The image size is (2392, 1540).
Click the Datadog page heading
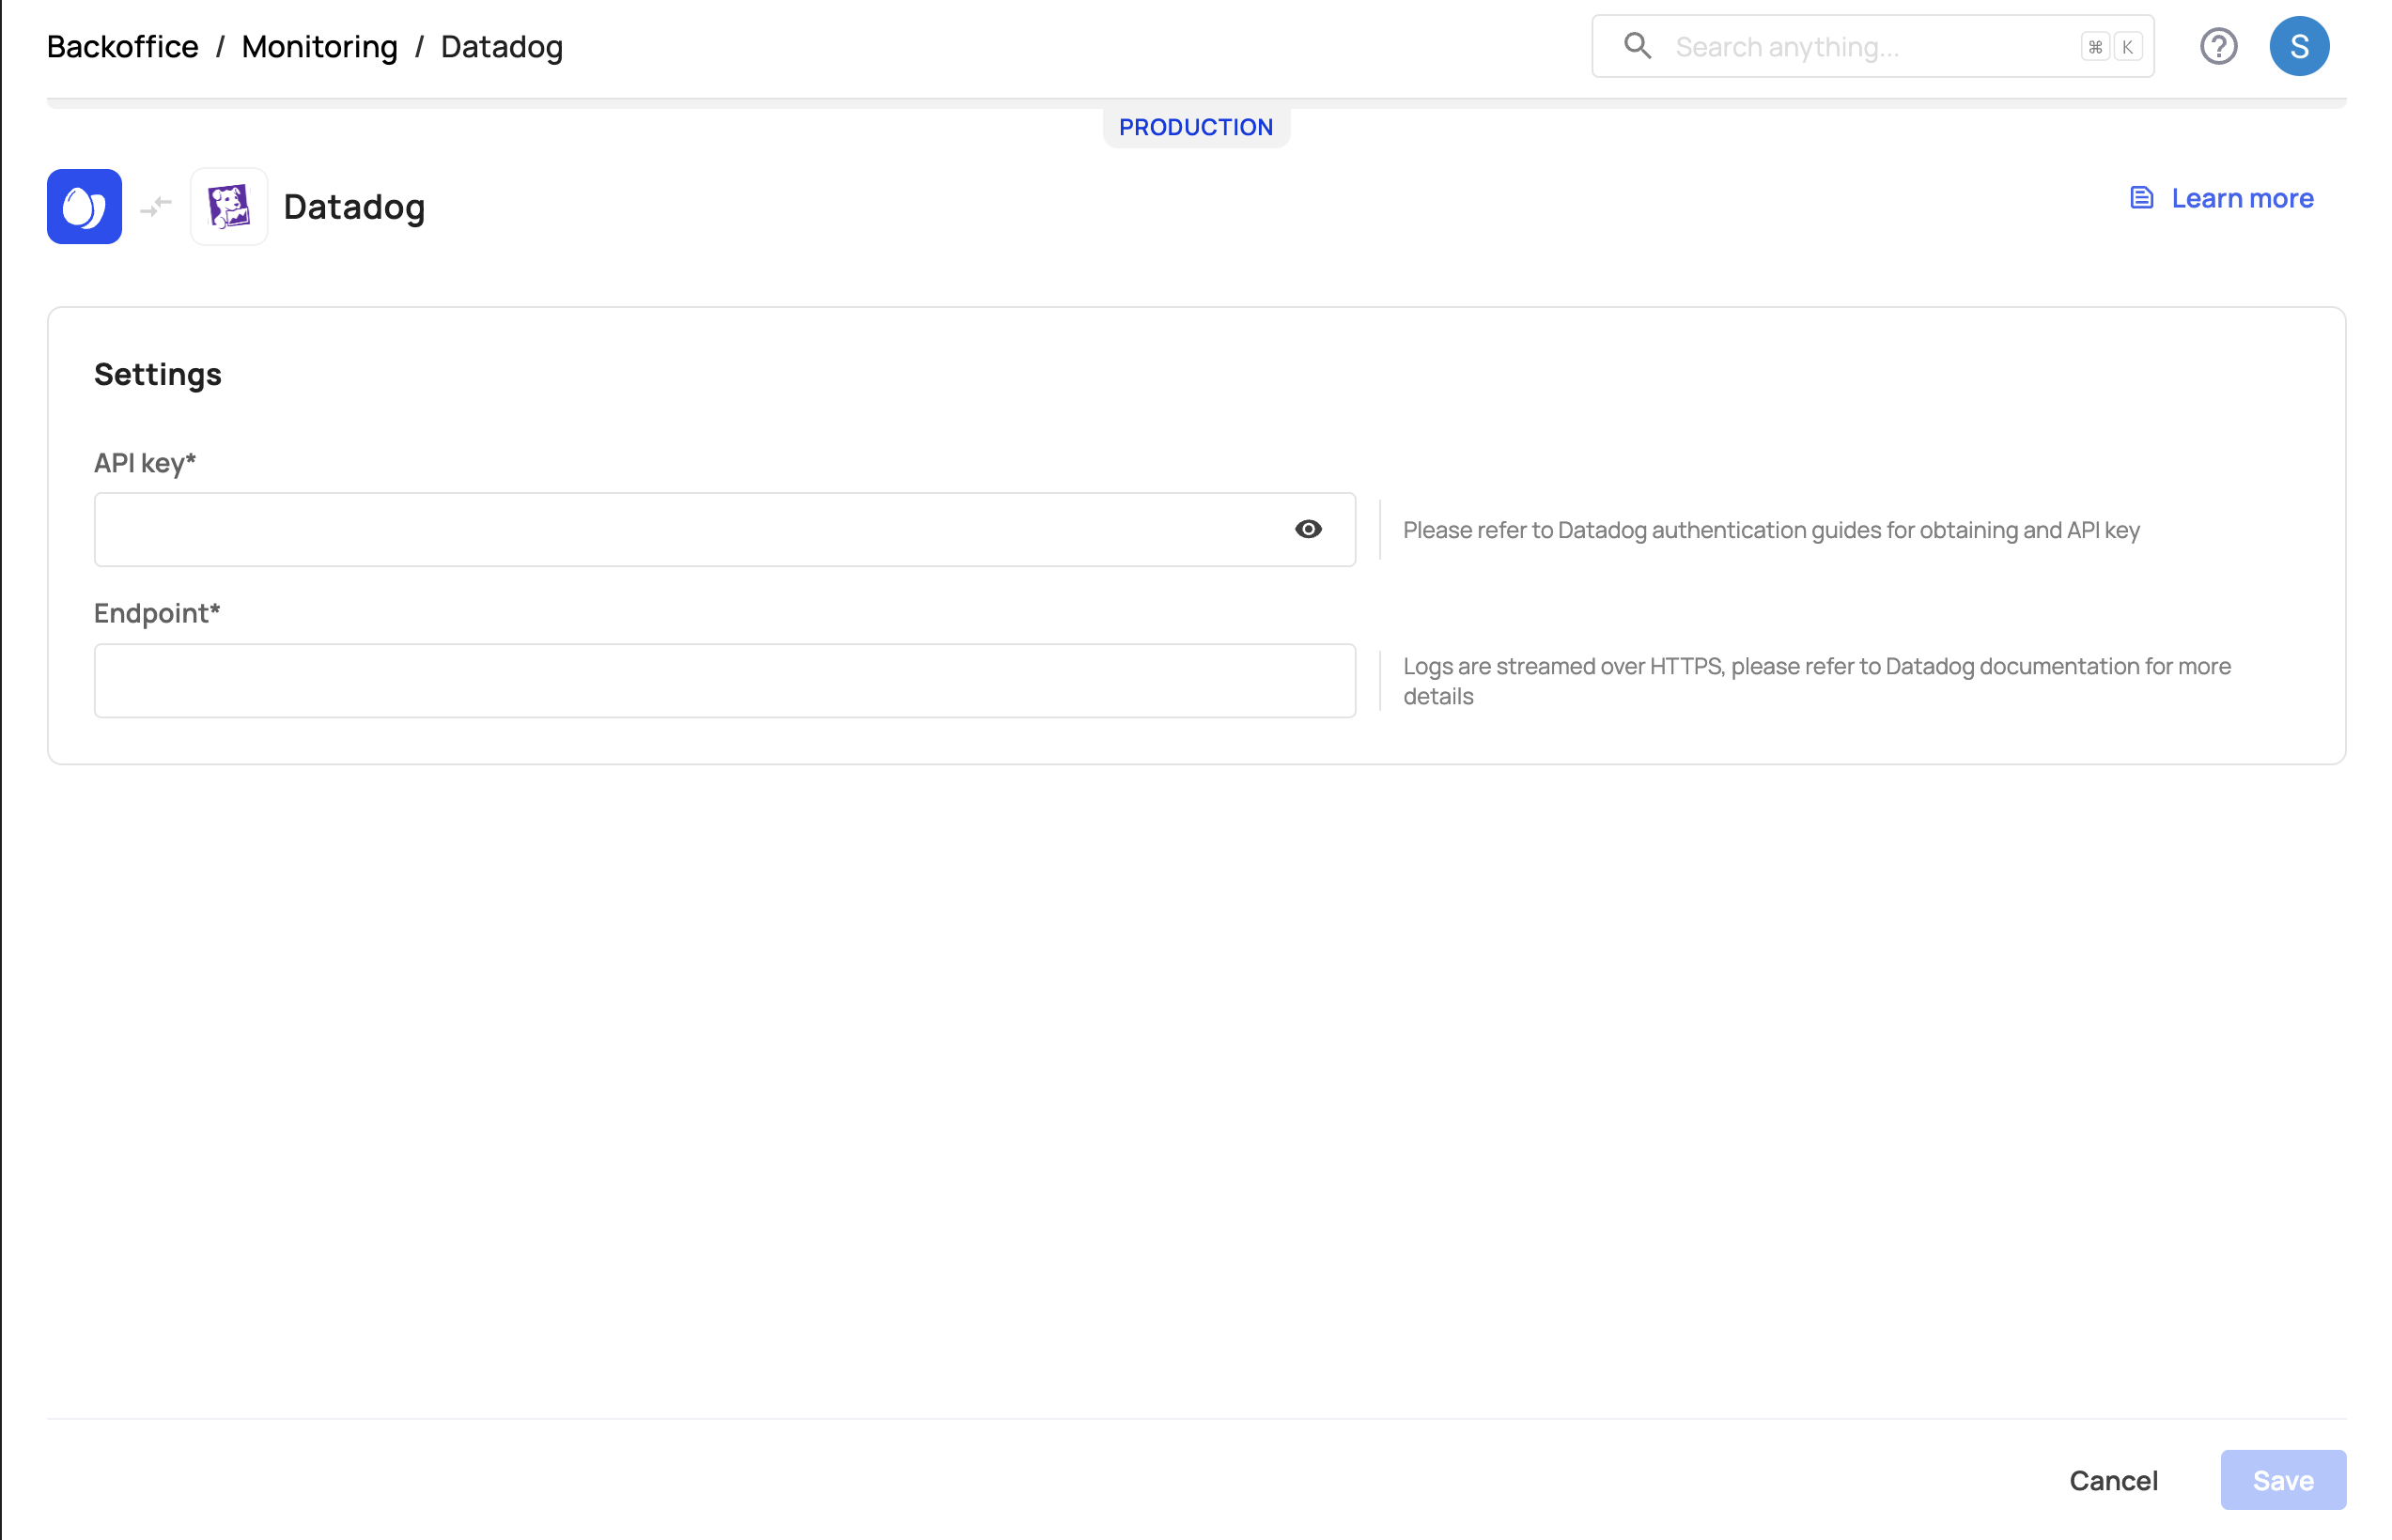click(x=354, y=207)
